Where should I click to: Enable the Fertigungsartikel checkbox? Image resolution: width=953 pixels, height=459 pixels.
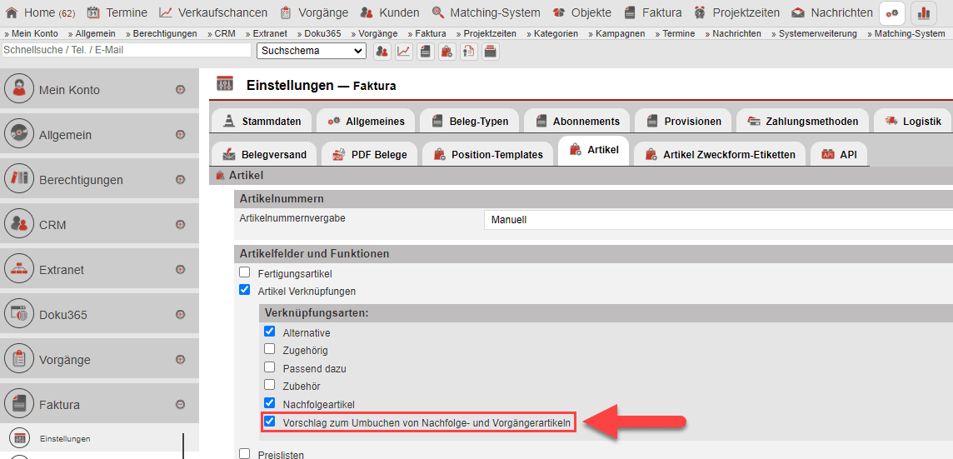pyautogui.click(x=244, y=272)
